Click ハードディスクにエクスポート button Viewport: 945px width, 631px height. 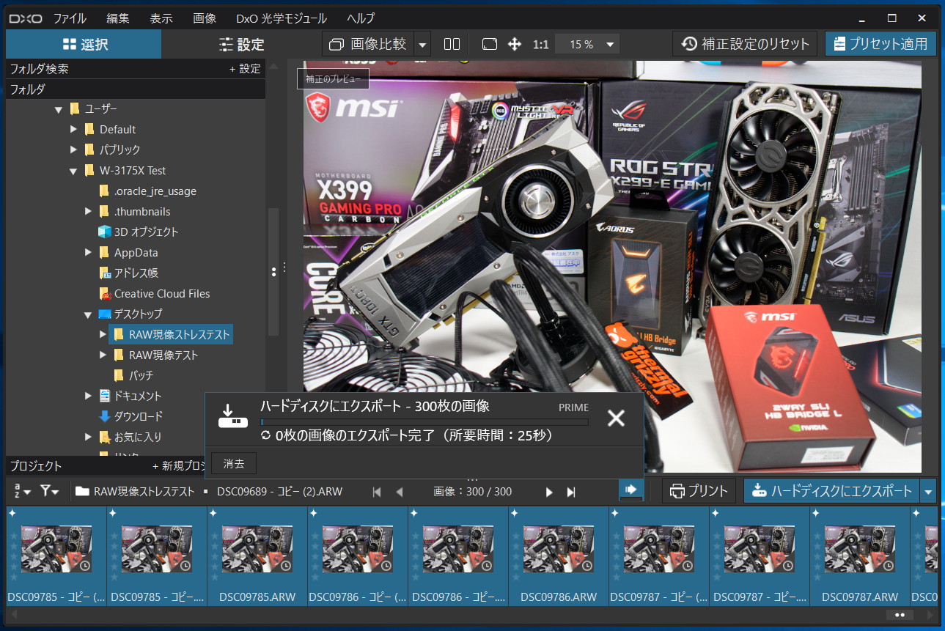click(832, 491)
